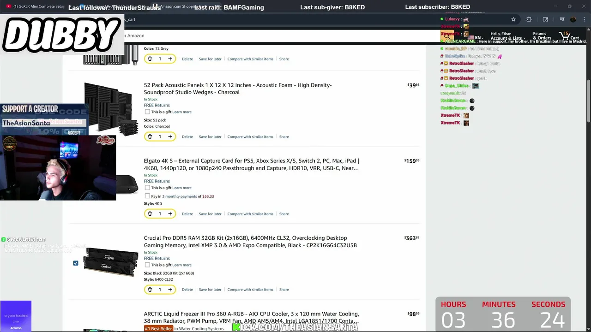Click 'Learn more' under Elgato gift option
The image size is (591, 332).
tap(182, 188)
